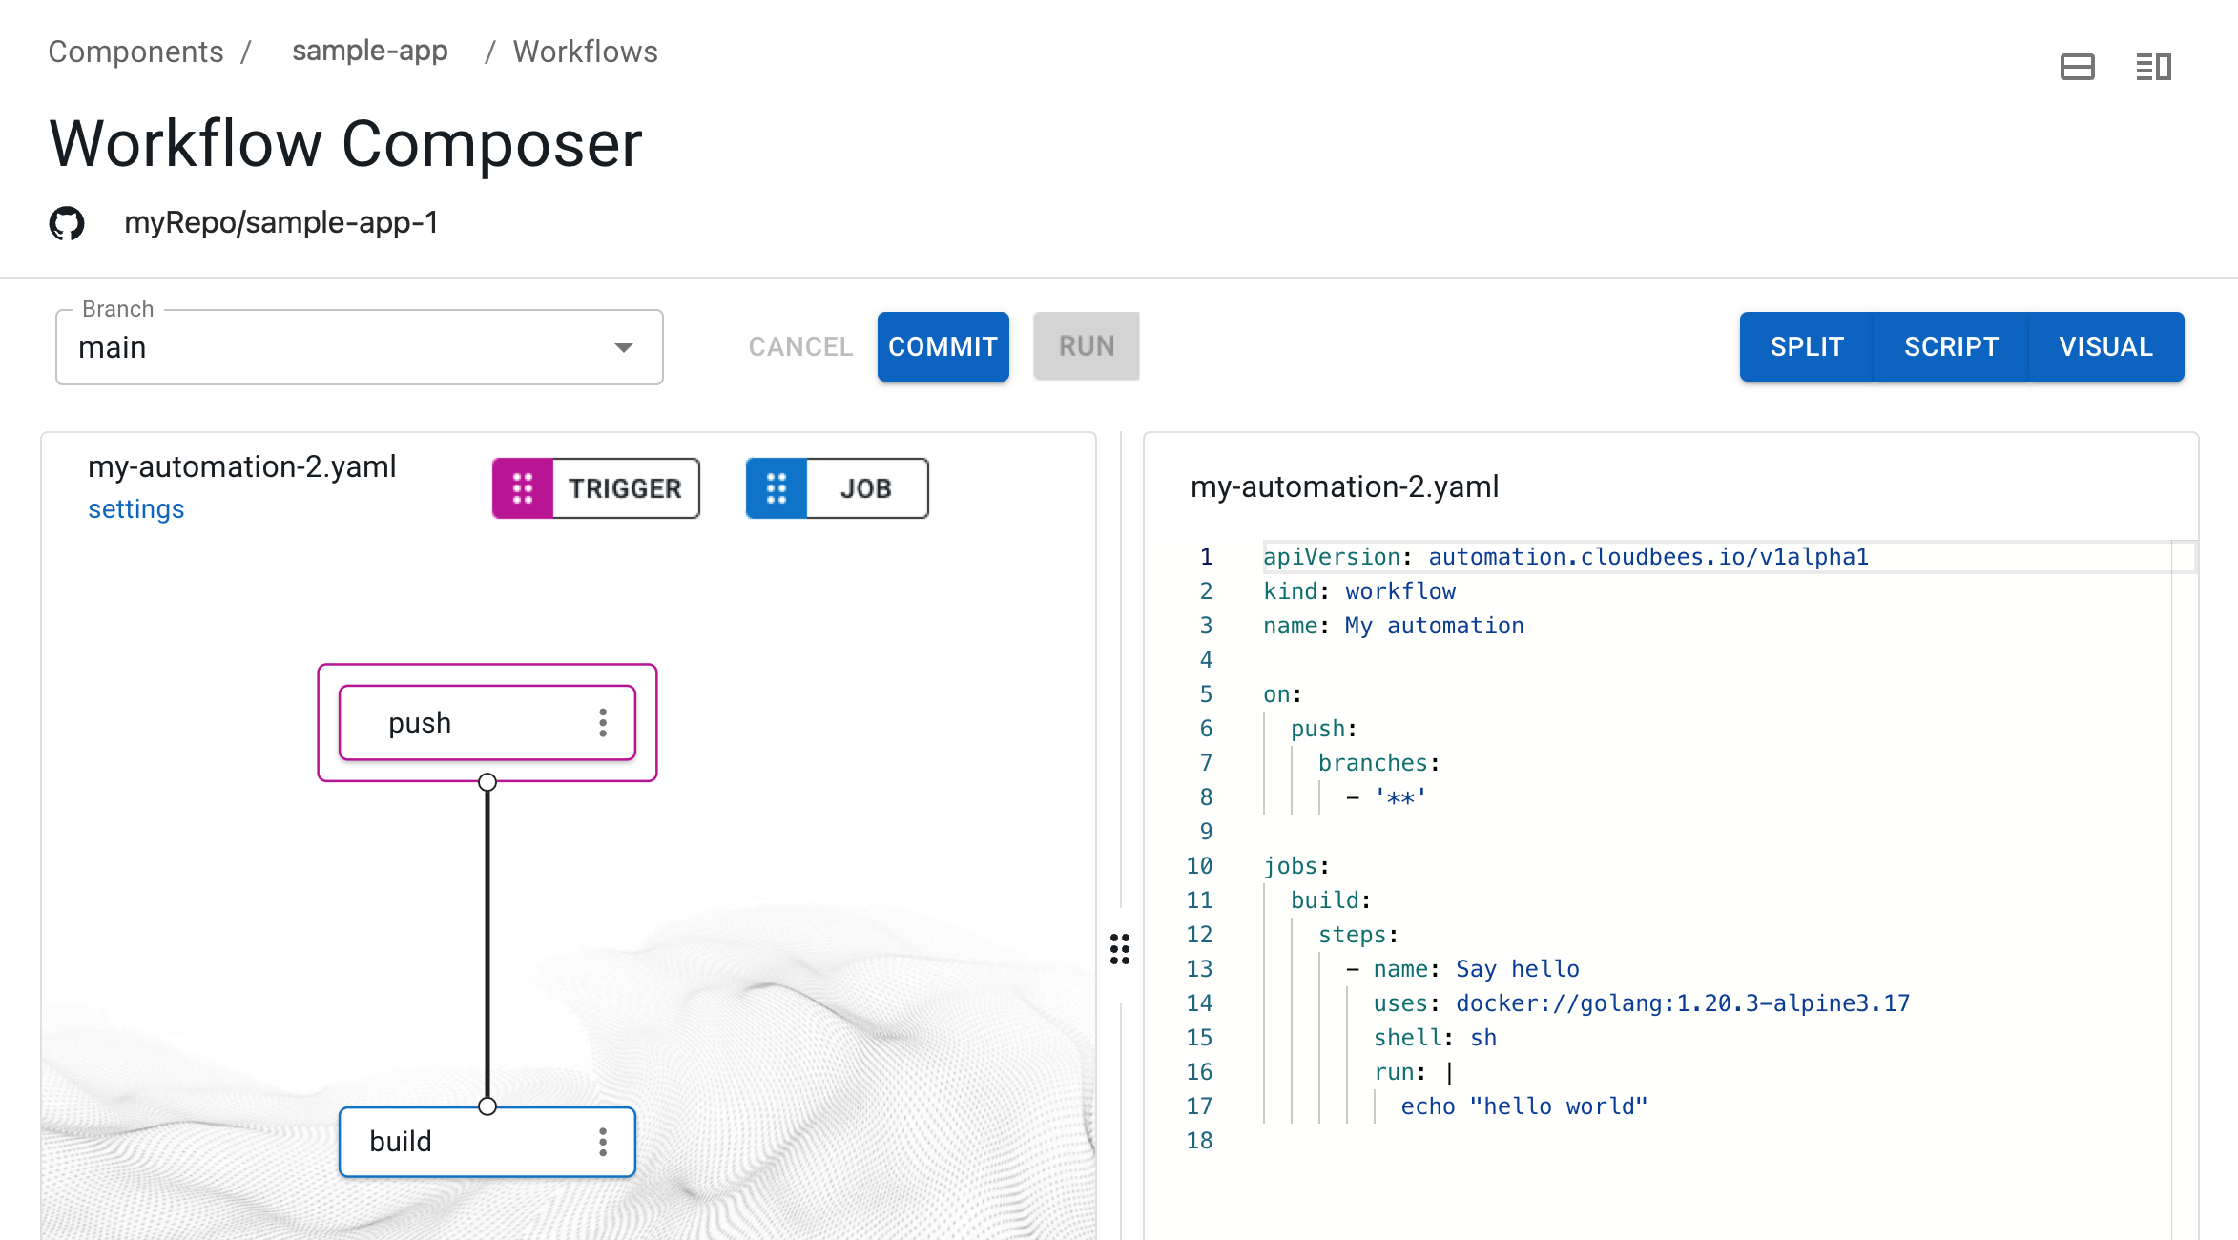Expand the build job node options

(602, 1143)
